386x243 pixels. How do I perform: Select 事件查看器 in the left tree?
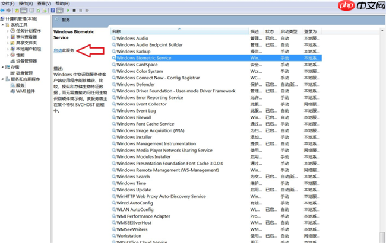[26, 37]
